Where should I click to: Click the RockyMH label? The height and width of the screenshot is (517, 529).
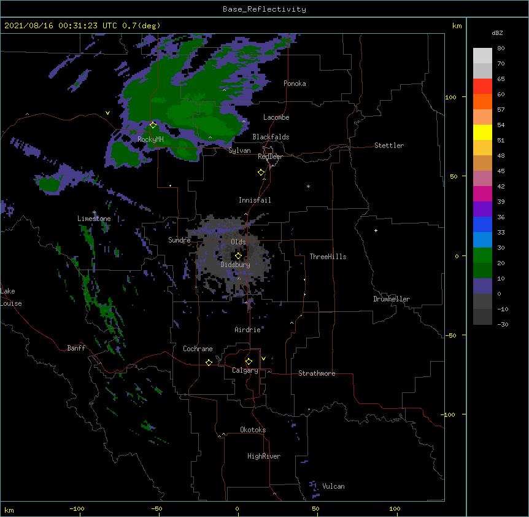(150, 139)
